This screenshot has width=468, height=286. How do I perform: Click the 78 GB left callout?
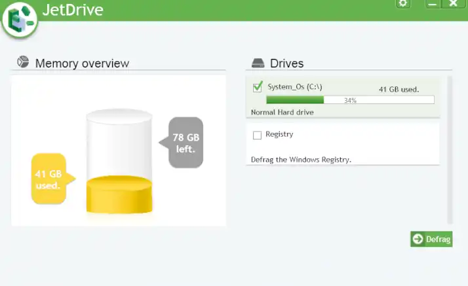185,143
